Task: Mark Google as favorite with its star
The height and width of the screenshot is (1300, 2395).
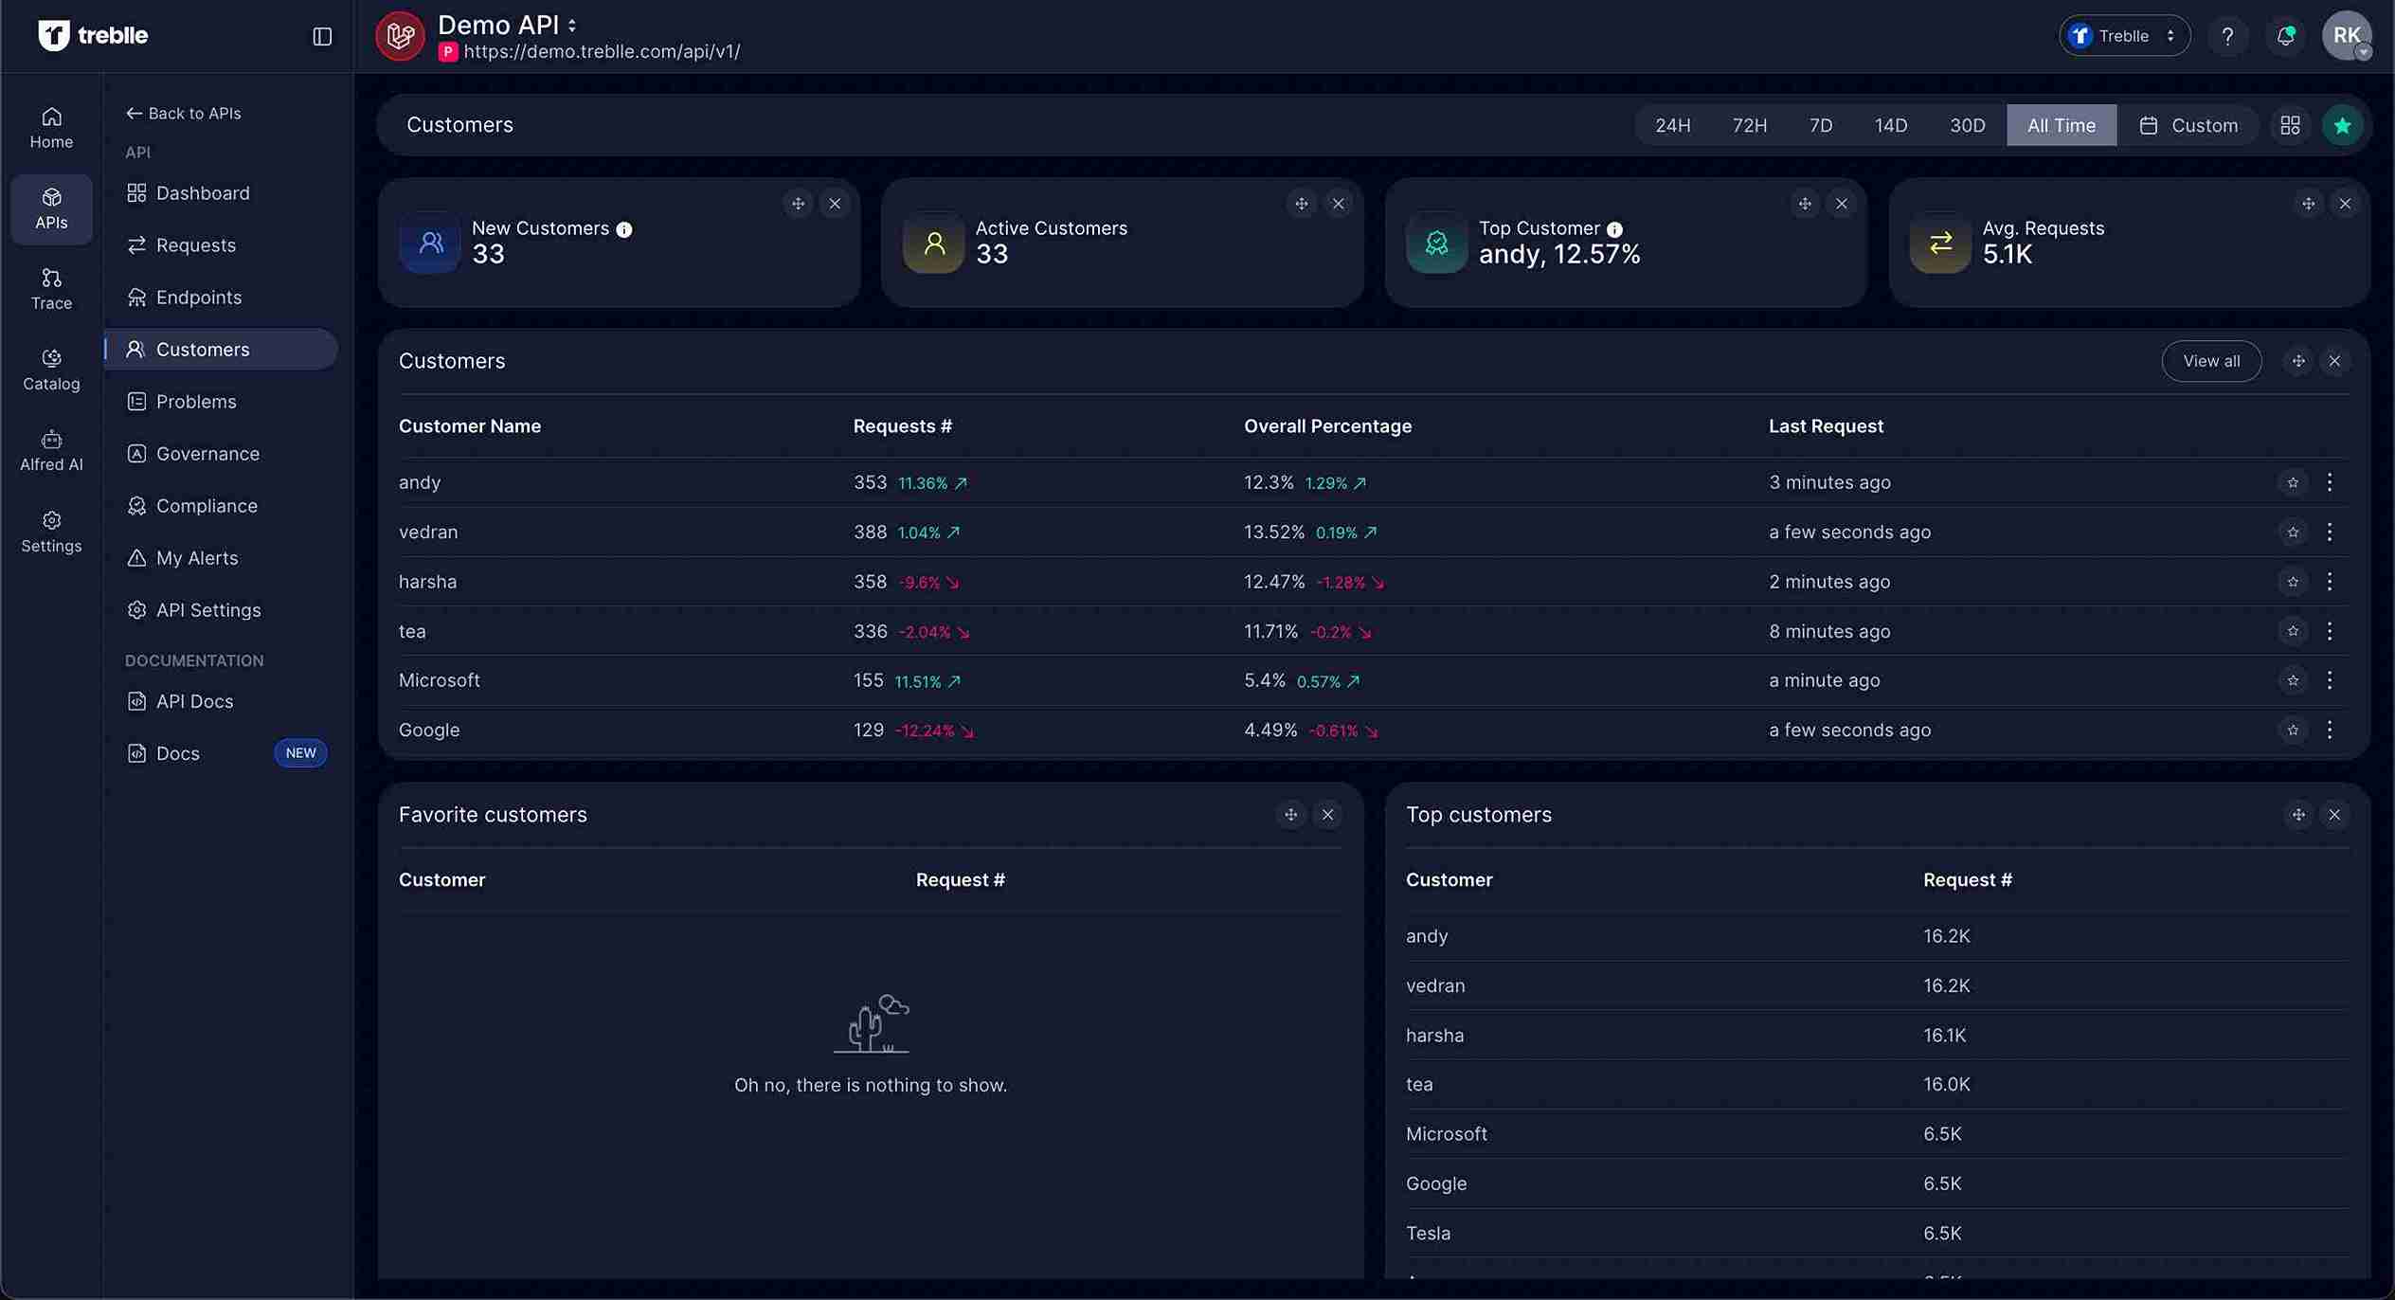Action: click(x=2292, y=730)
